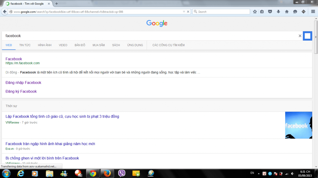The width and height of the screenshot is (318, 178).
Task: Open the volume speaker tray icon
Action: coord(293,174)
